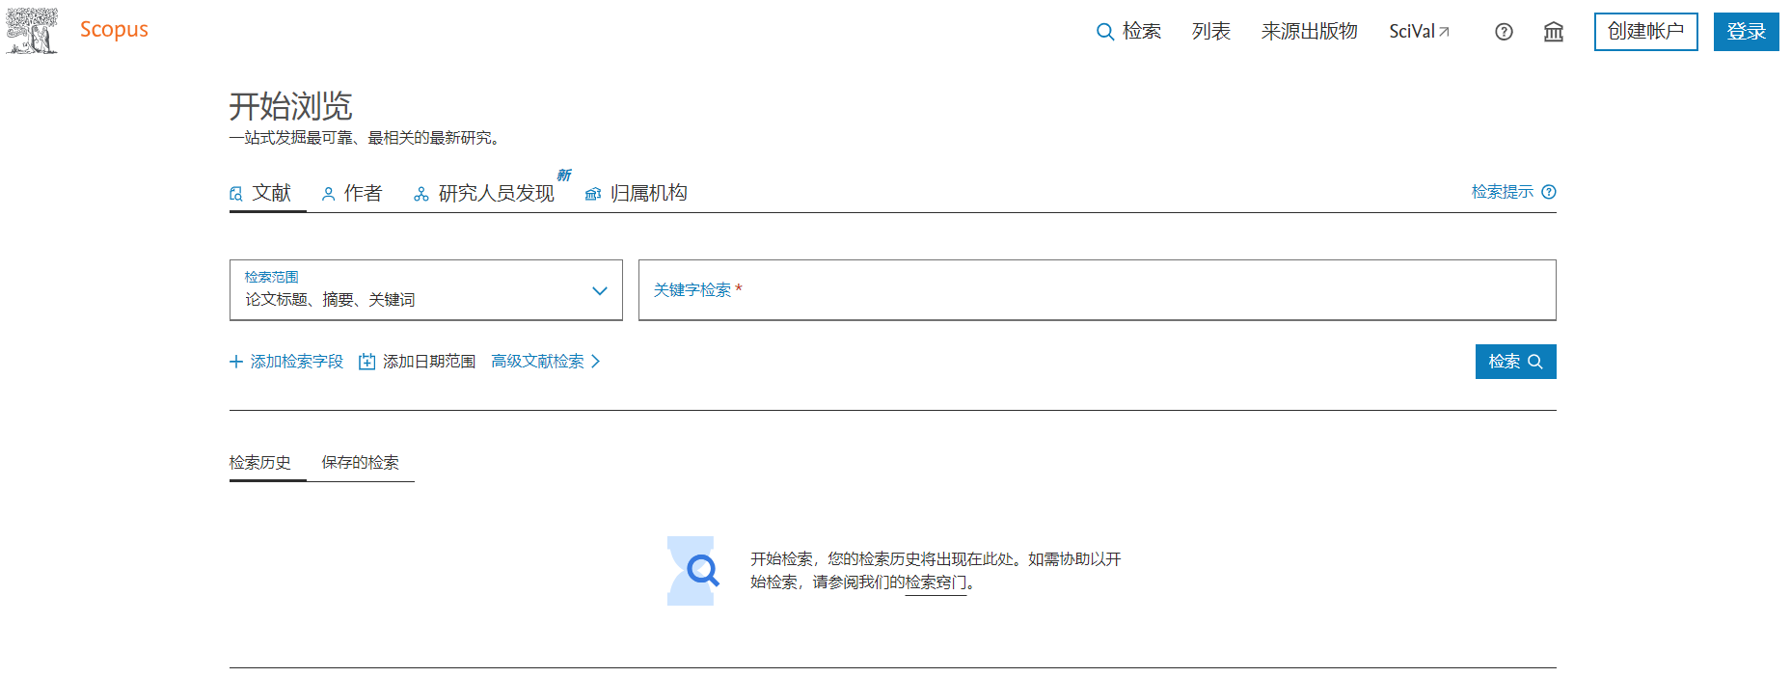The image size is (1791, 677).
Task: Click the blue 检索 search button
Action: (1514, 362)
